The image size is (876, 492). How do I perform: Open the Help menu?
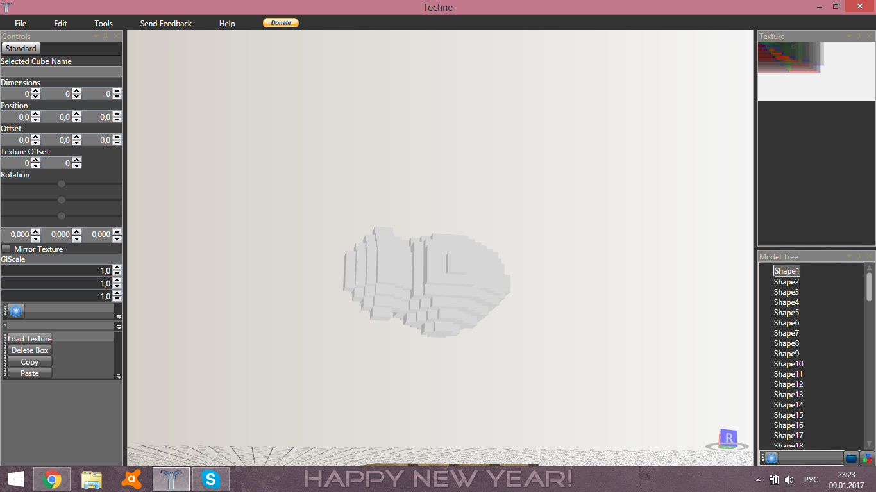click(x=227, y=23)
